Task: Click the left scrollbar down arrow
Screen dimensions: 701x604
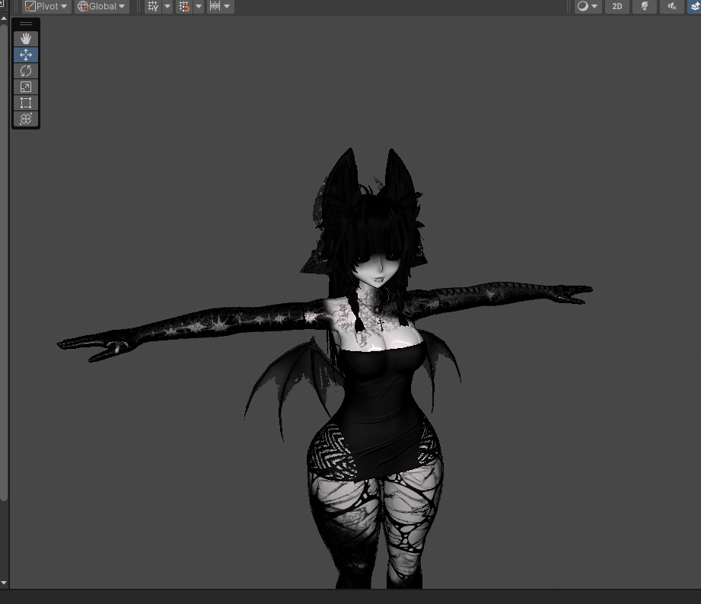Action: pos(4,583)
